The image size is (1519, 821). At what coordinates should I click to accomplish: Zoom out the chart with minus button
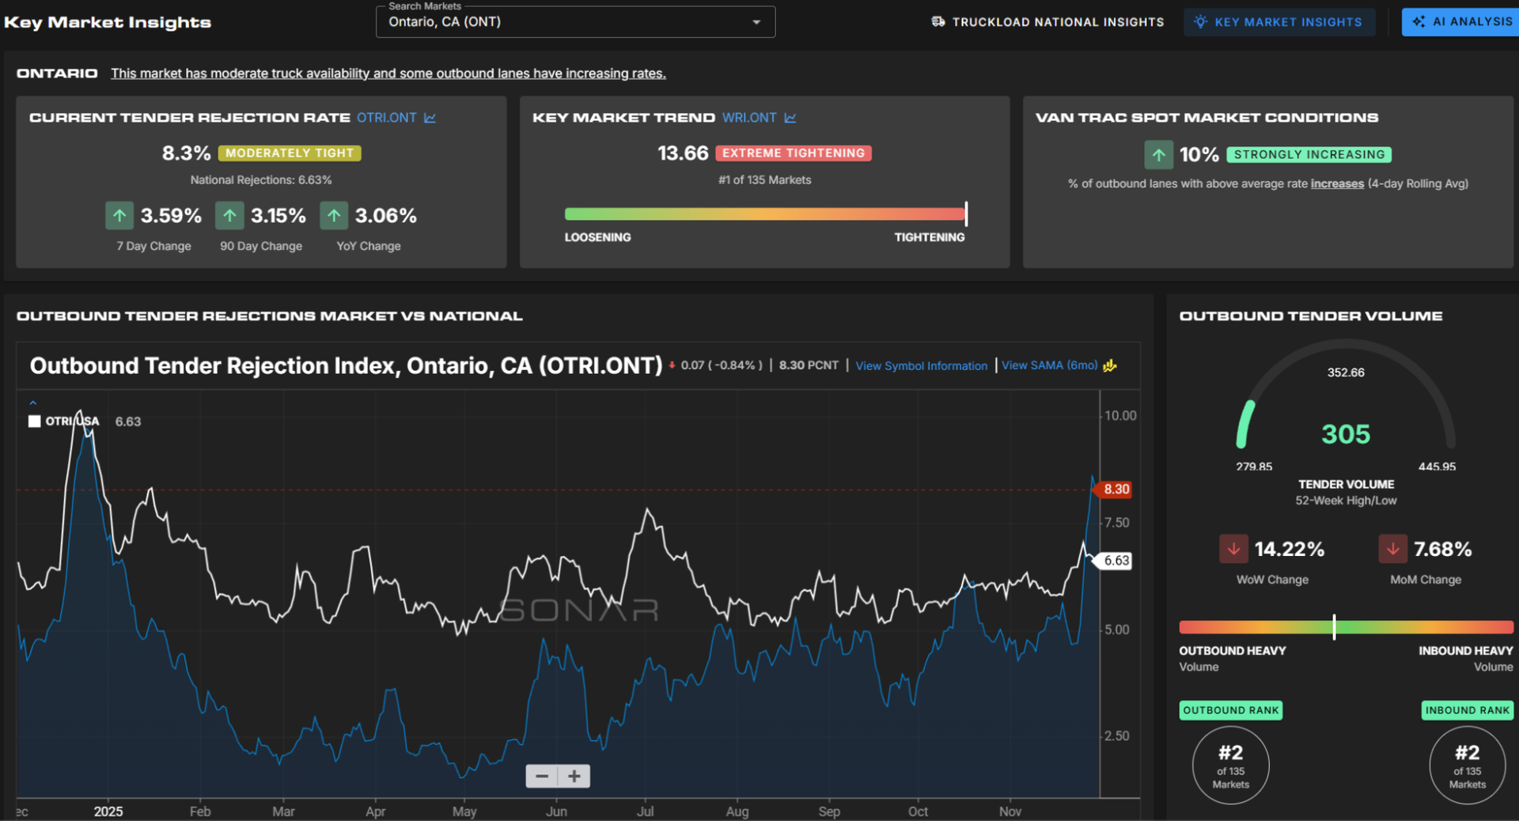(x=542, y=776)
